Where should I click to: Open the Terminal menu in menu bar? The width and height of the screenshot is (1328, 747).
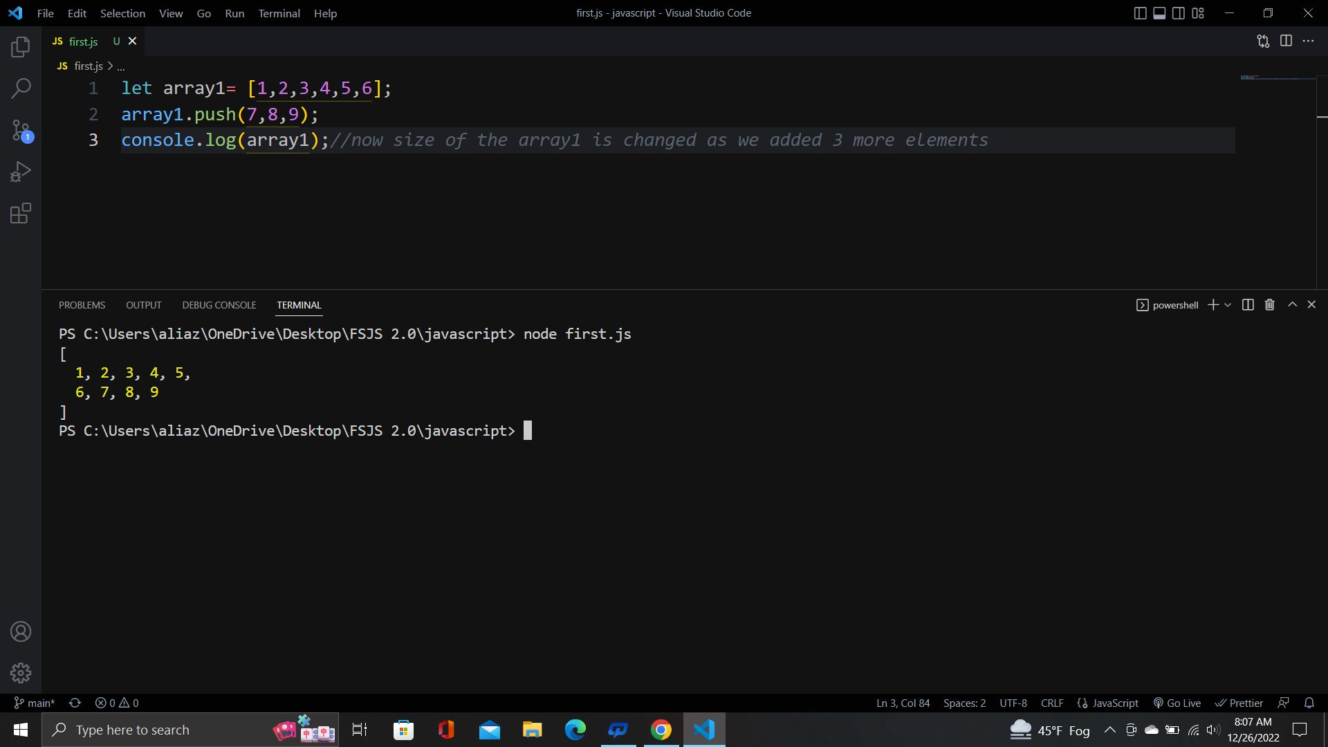coord(279,13)
